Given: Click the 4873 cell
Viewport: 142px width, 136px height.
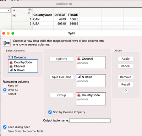Looking at the screenshot, I should click(x=62, y=19).
